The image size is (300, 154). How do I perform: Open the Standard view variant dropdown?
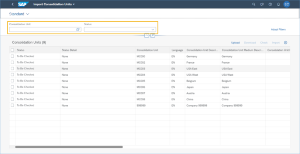tap(19, 14)
